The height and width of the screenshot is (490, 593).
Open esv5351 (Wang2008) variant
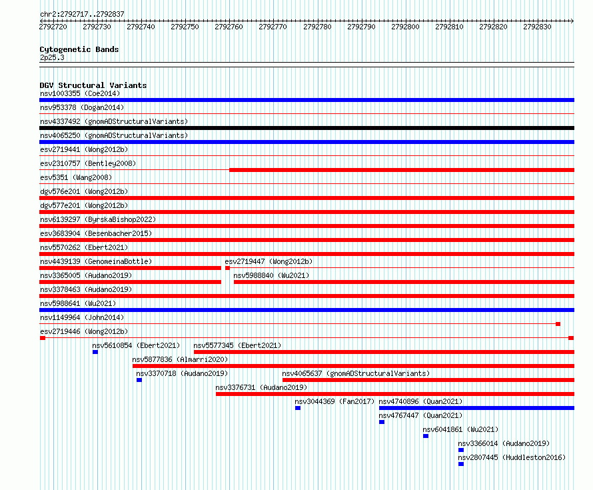tap(76, 177)
